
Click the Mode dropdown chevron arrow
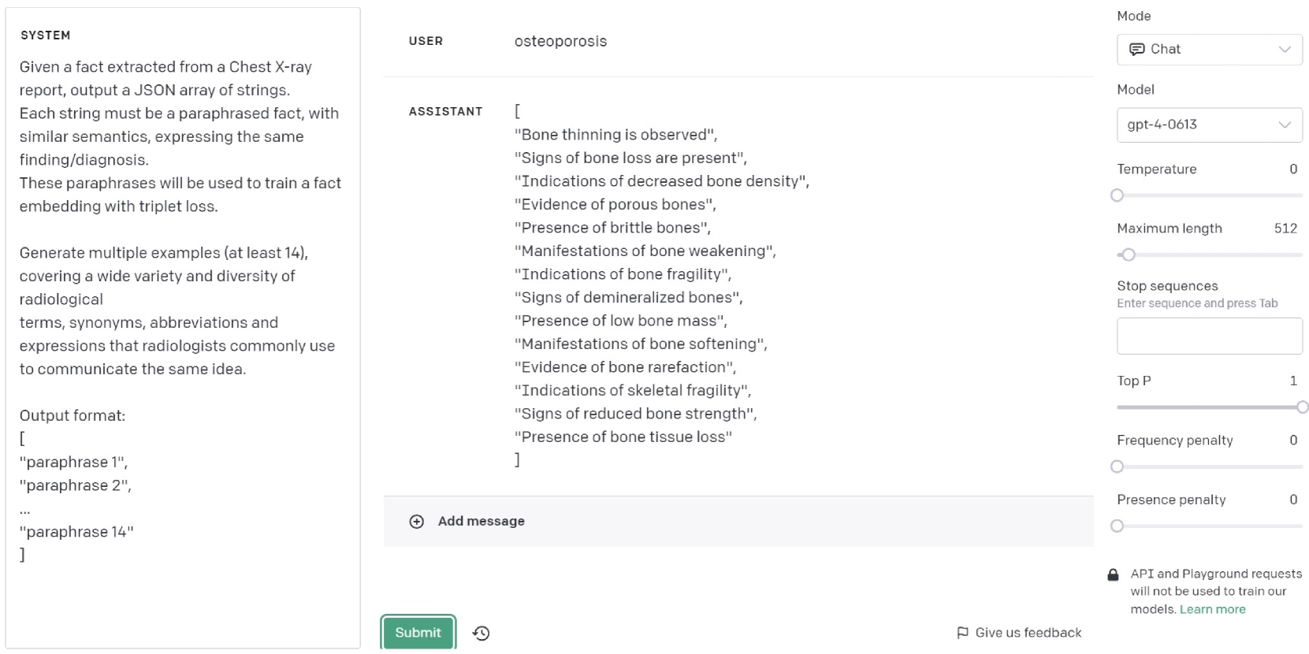(1285, 50)
